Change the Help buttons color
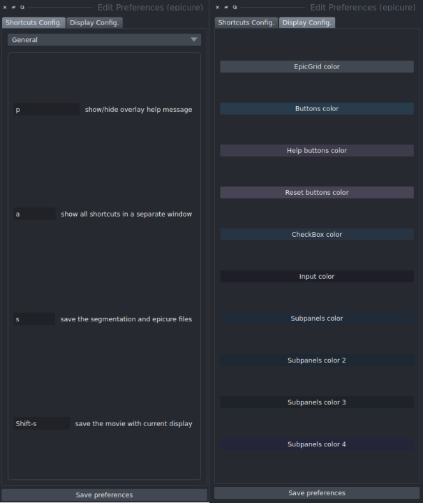Image resolution: width=423 pixels, height=503 pixels. tap(317, 151)
